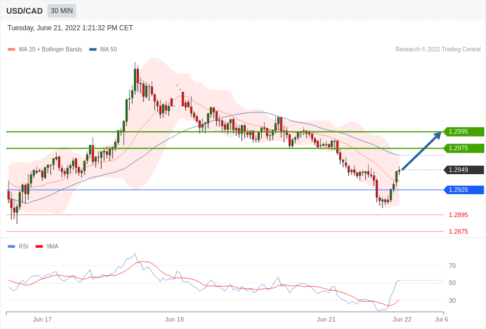
Task: Click the 1.2975 green resistance label
Action: [464, 148]
